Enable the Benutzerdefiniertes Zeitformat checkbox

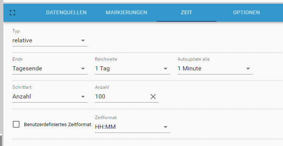[x=16, y=124]
